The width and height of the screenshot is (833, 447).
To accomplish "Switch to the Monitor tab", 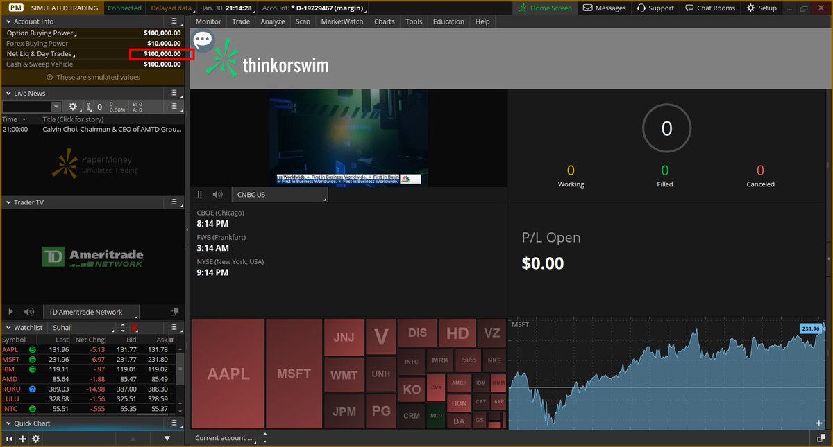I will click(208, 21).
